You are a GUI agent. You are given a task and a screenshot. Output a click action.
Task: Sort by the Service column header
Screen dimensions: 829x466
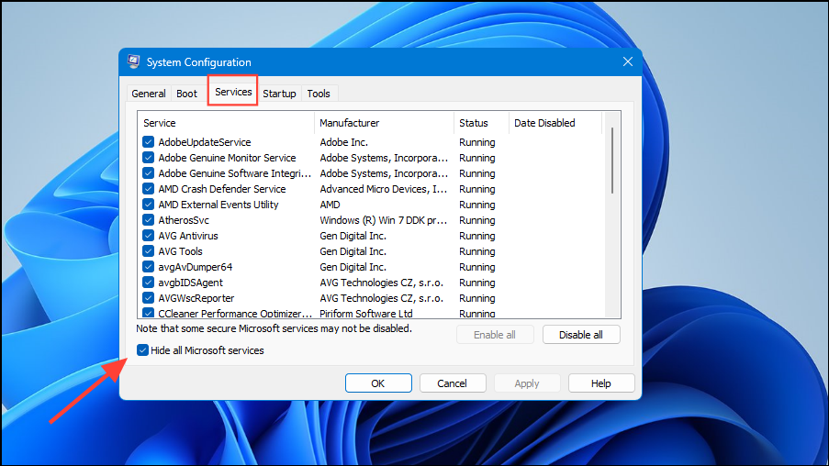(226, 123)
